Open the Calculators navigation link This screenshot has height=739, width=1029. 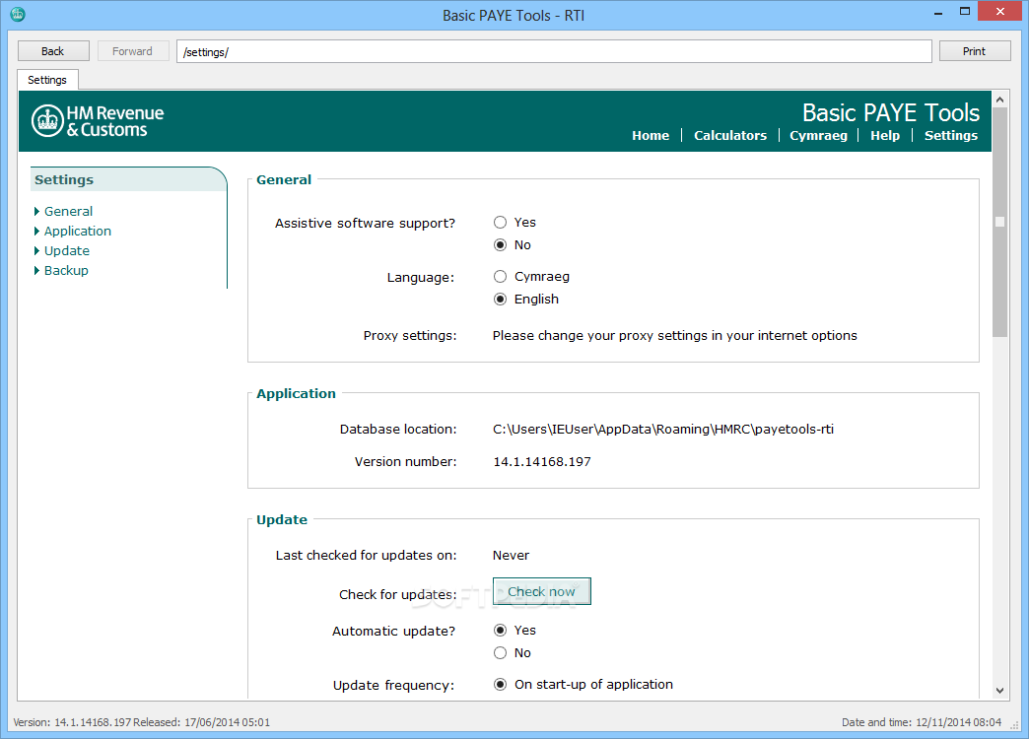tap(730, 135)
